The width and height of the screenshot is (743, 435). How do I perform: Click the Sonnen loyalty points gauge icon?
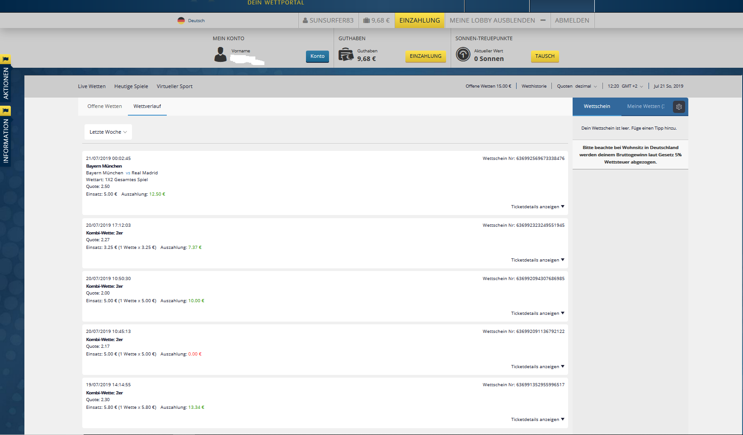(x=463, y=55)
